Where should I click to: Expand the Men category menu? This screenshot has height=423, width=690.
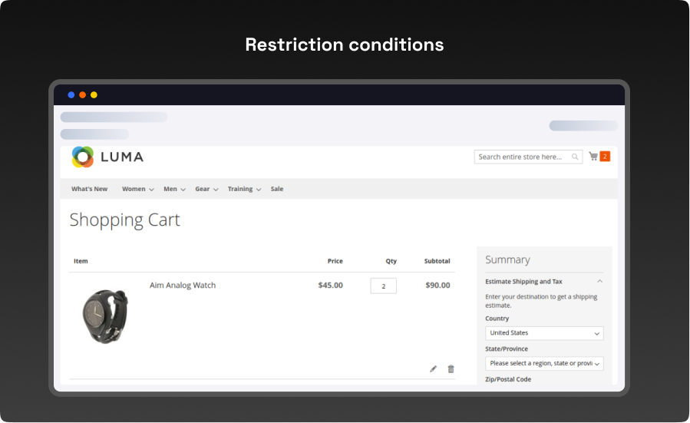click(174, 189)
